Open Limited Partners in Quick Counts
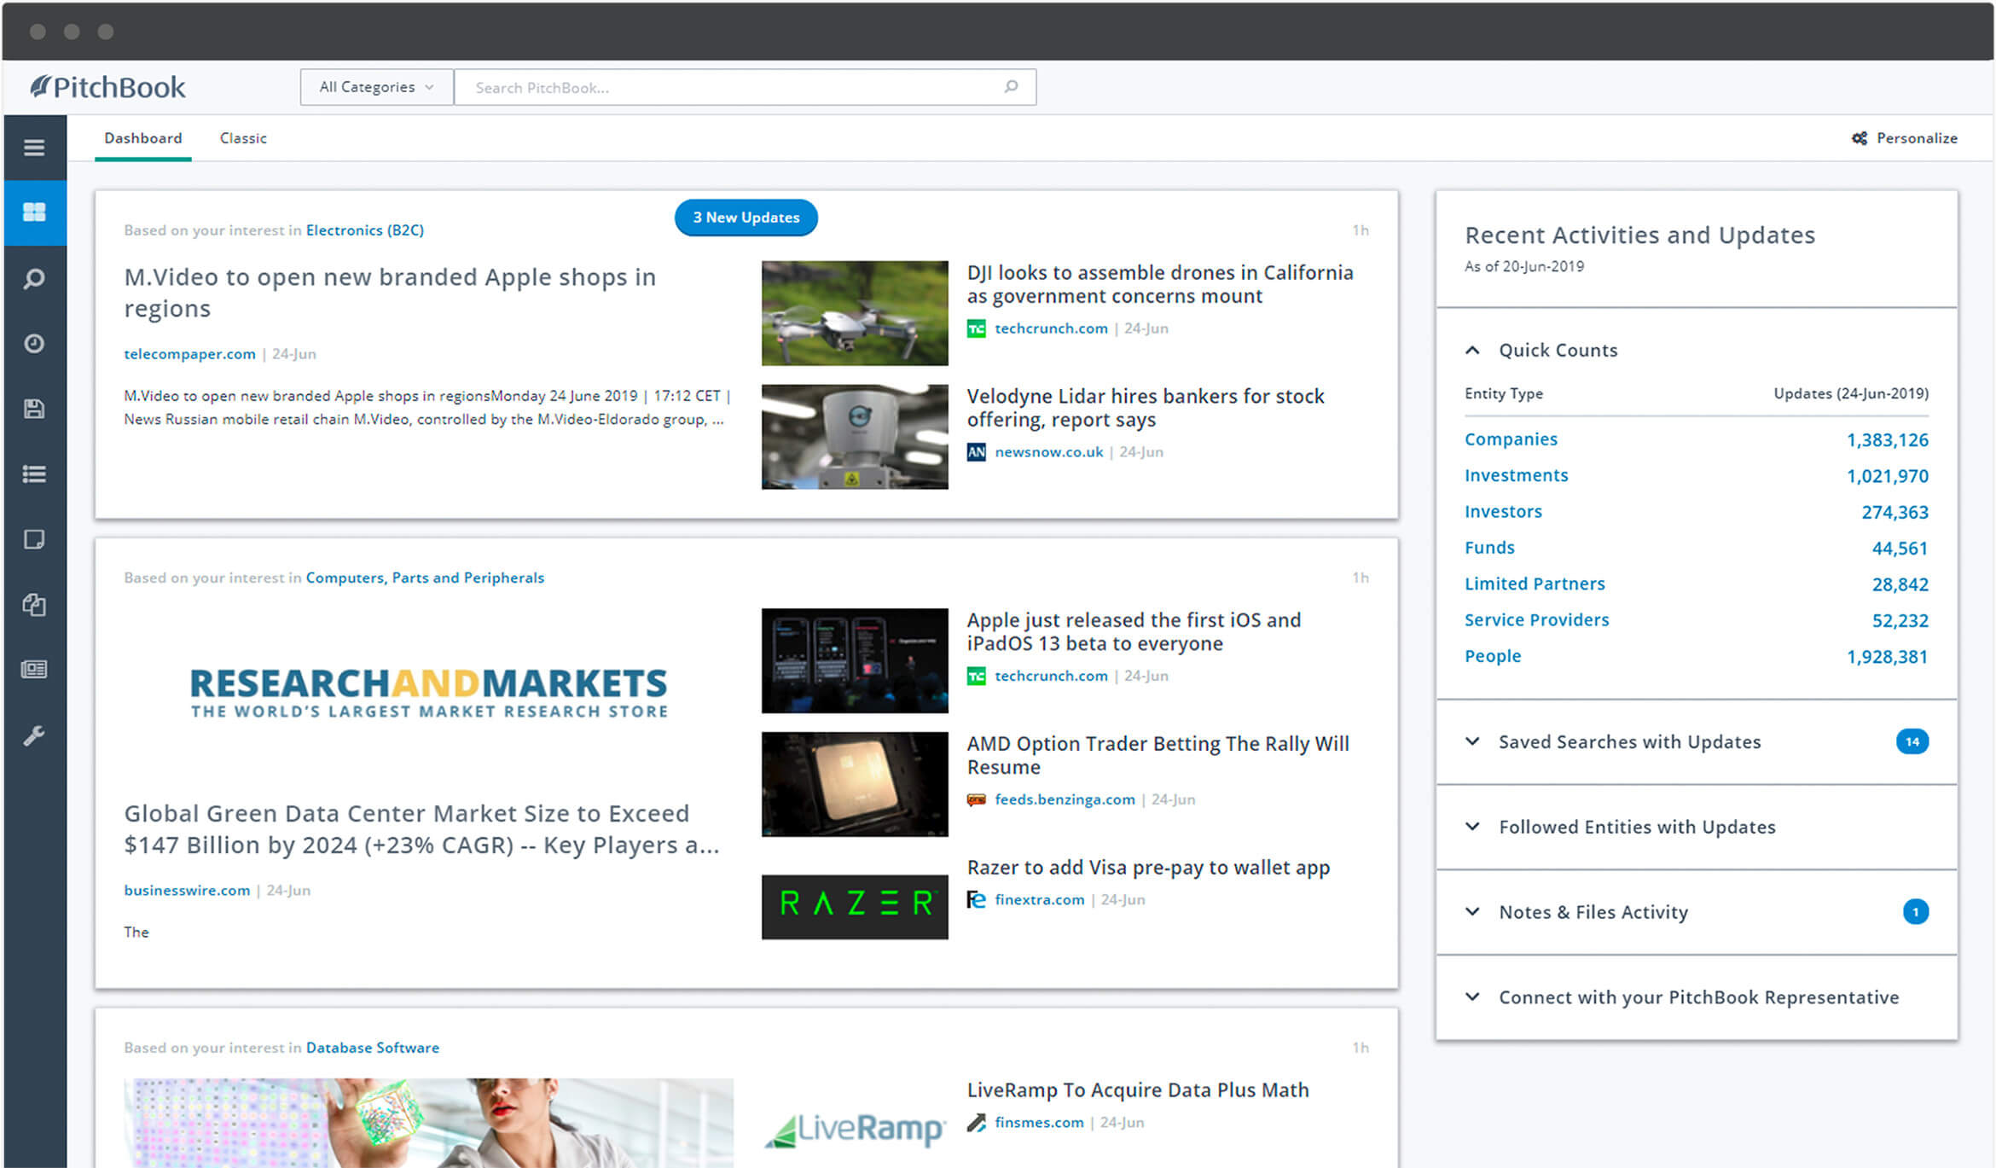The height and width of the screenshot is (1168, 1996). [x=1535, y=584]
